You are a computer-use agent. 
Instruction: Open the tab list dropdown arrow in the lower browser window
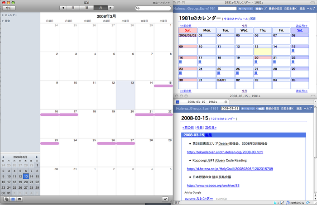coord(315,102)
